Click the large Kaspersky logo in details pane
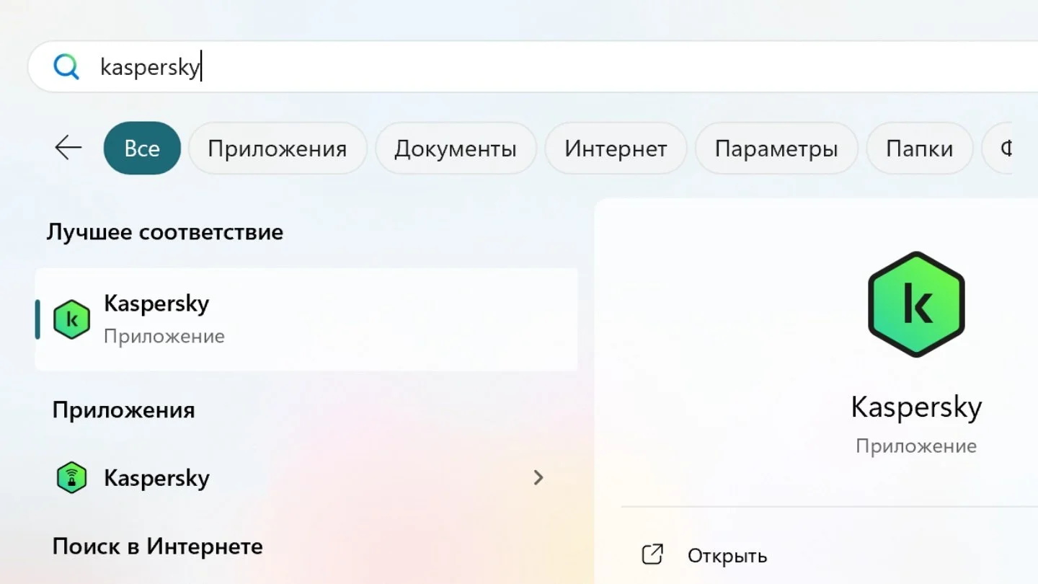Screen dimensions: 1038x584 916,304
